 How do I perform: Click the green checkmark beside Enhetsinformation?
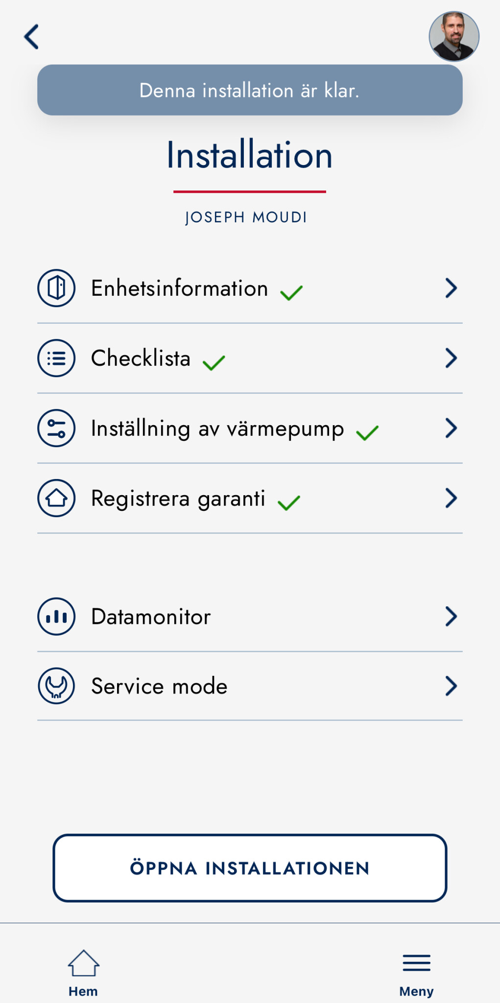coord(291,292)
